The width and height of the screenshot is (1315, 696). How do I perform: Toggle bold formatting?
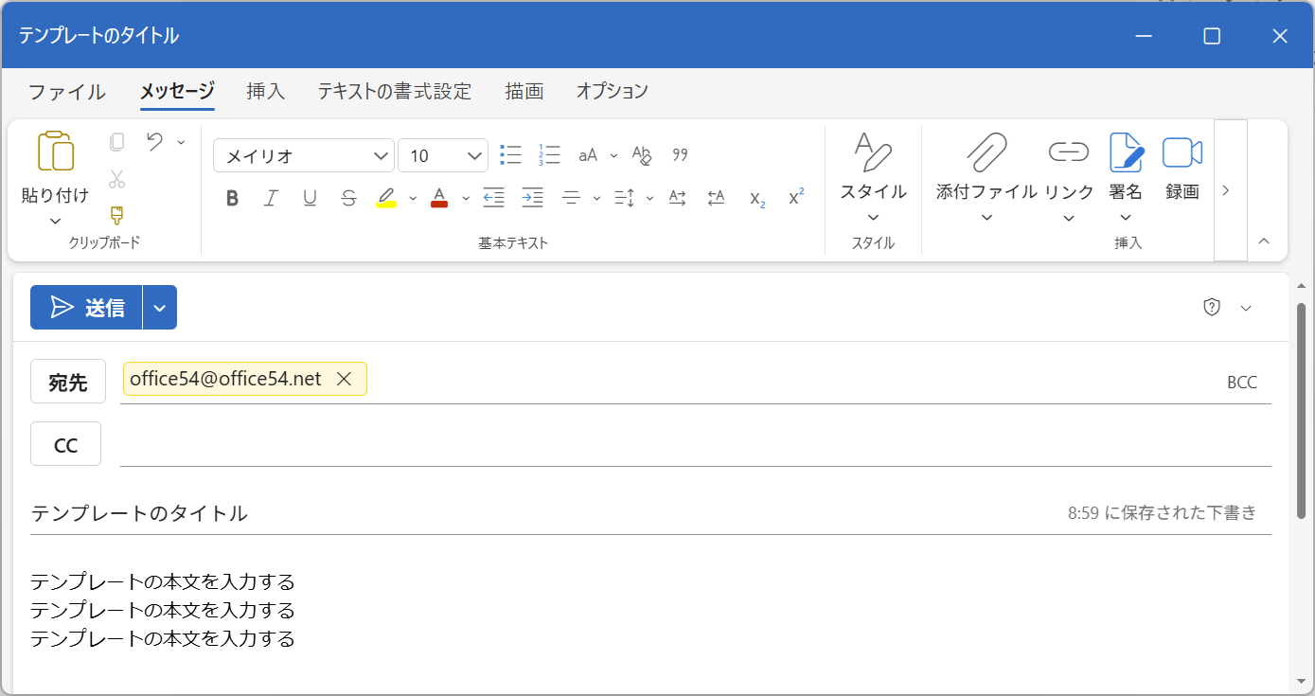point(232,198)
